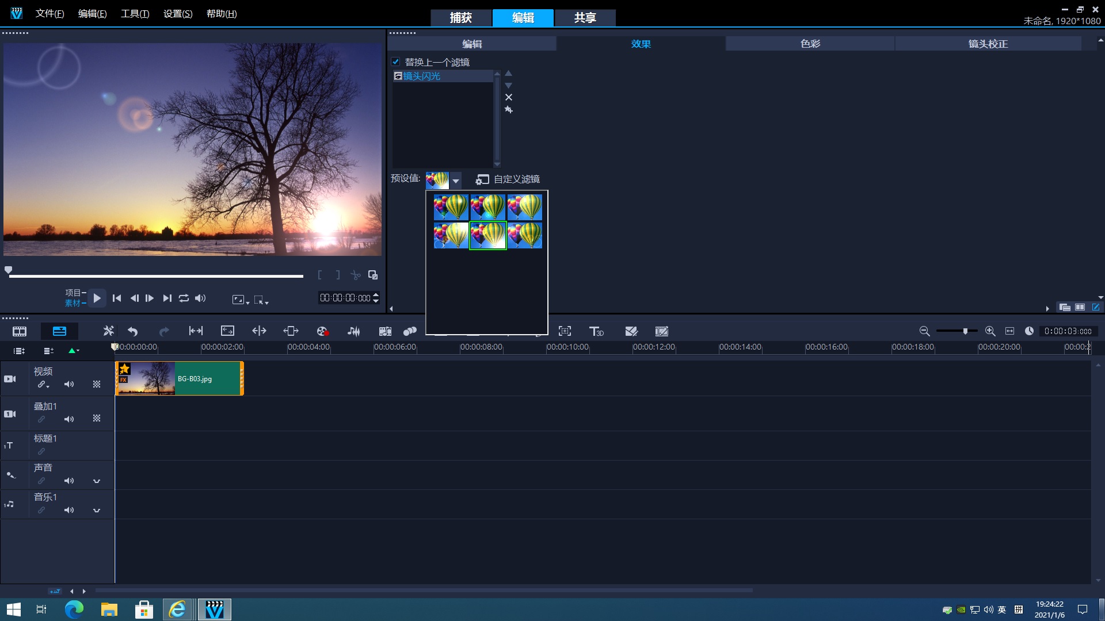1105x621 pixels.
Task: Mute the 视频 track audio
Action: pyautogui.click(x=69, y=384)
